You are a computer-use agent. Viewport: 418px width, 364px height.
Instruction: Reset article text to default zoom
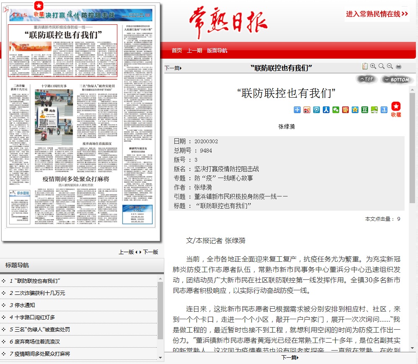pyautogui.click(x=382, y=66)
